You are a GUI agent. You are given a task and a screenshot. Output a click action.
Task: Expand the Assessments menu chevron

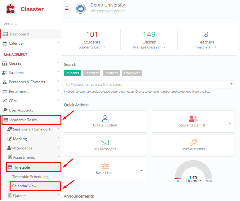pos(59,156)
